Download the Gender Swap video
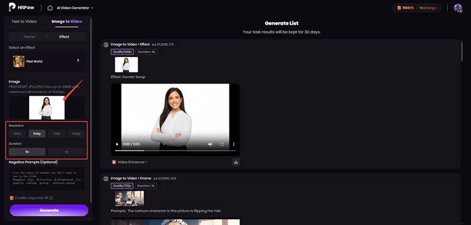 tap(236, 162)
